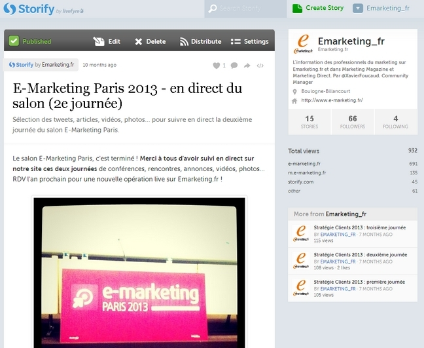Click the storify.com views source row
Image resolution: width=424 pixels, height=348 pixels.
[x=353, y=182]
